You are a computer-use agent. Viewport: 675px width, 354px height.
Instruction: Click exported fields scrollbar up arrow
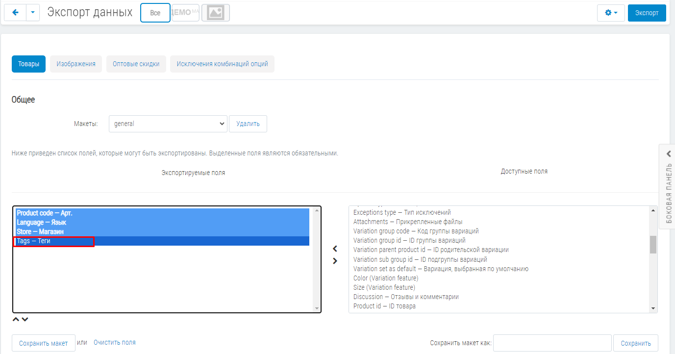[317, 211]
